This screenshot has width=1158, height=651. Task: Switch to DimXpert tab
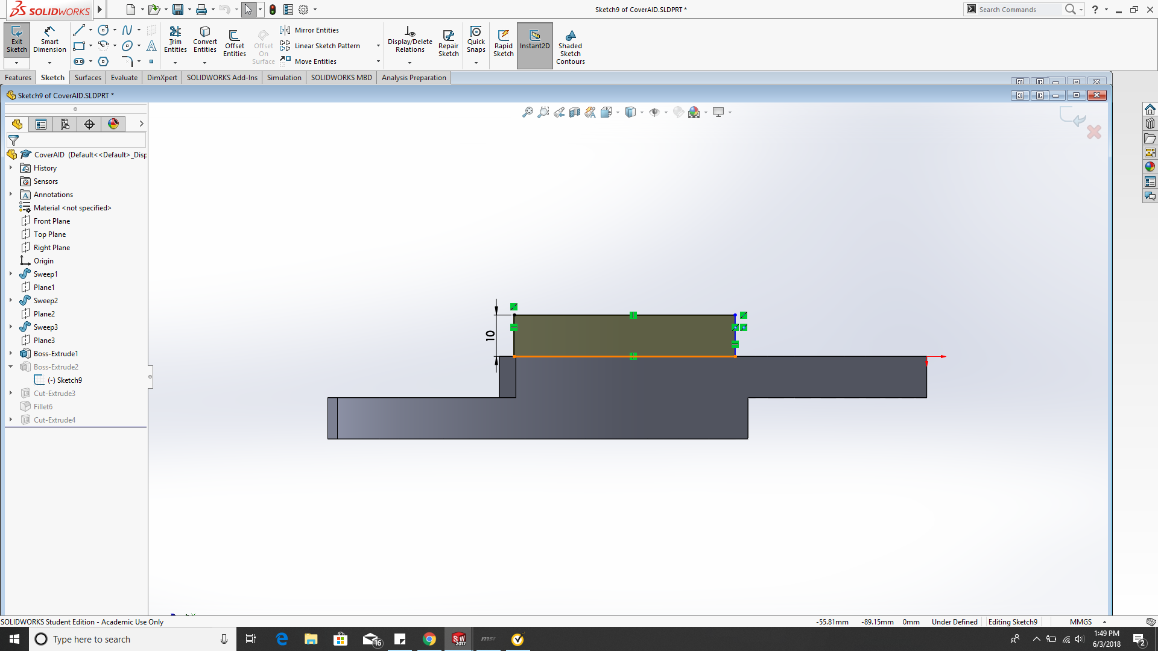[162, 78]
